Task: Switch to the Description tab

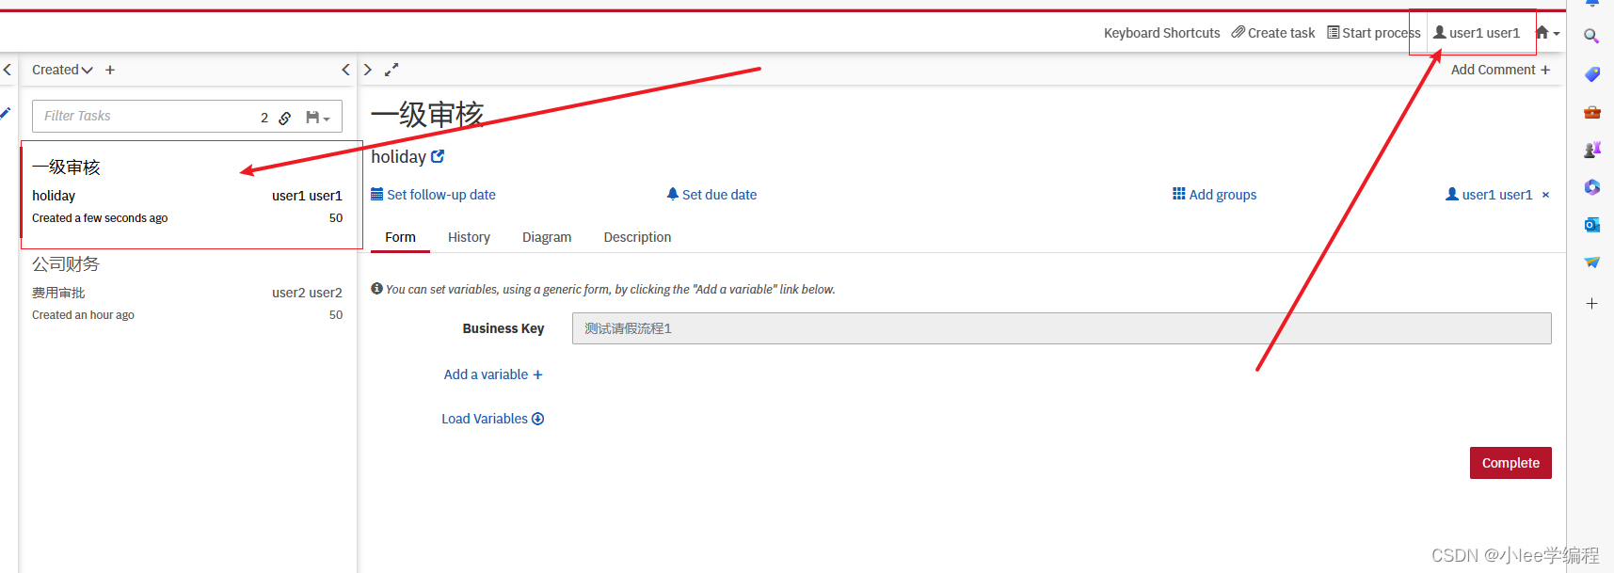Action: [637, 237]
